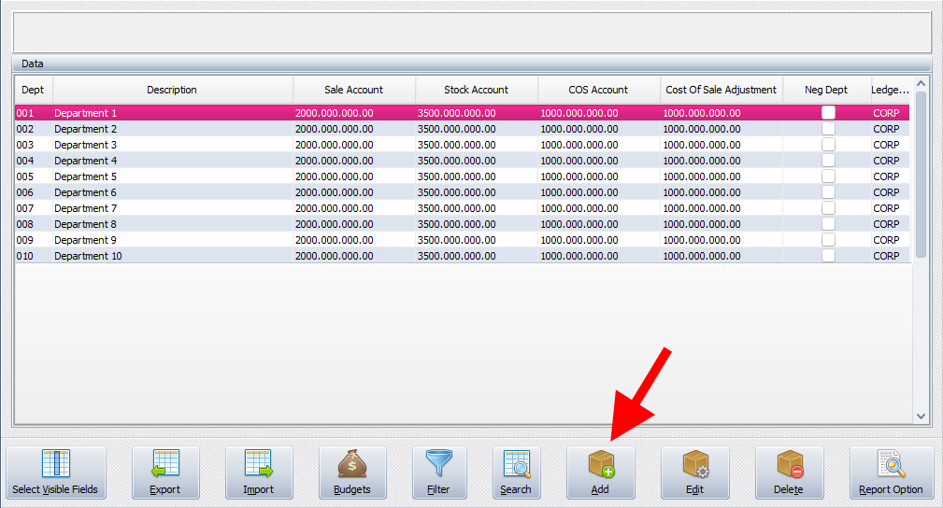Screen dimensions: 943x508
Task: Delete the selected department
Action: tap(789, 473)
